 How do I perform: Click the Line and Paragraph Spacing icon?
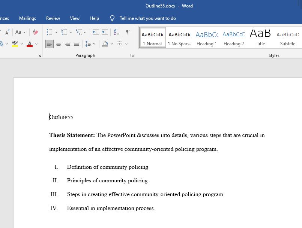point(88,44)
